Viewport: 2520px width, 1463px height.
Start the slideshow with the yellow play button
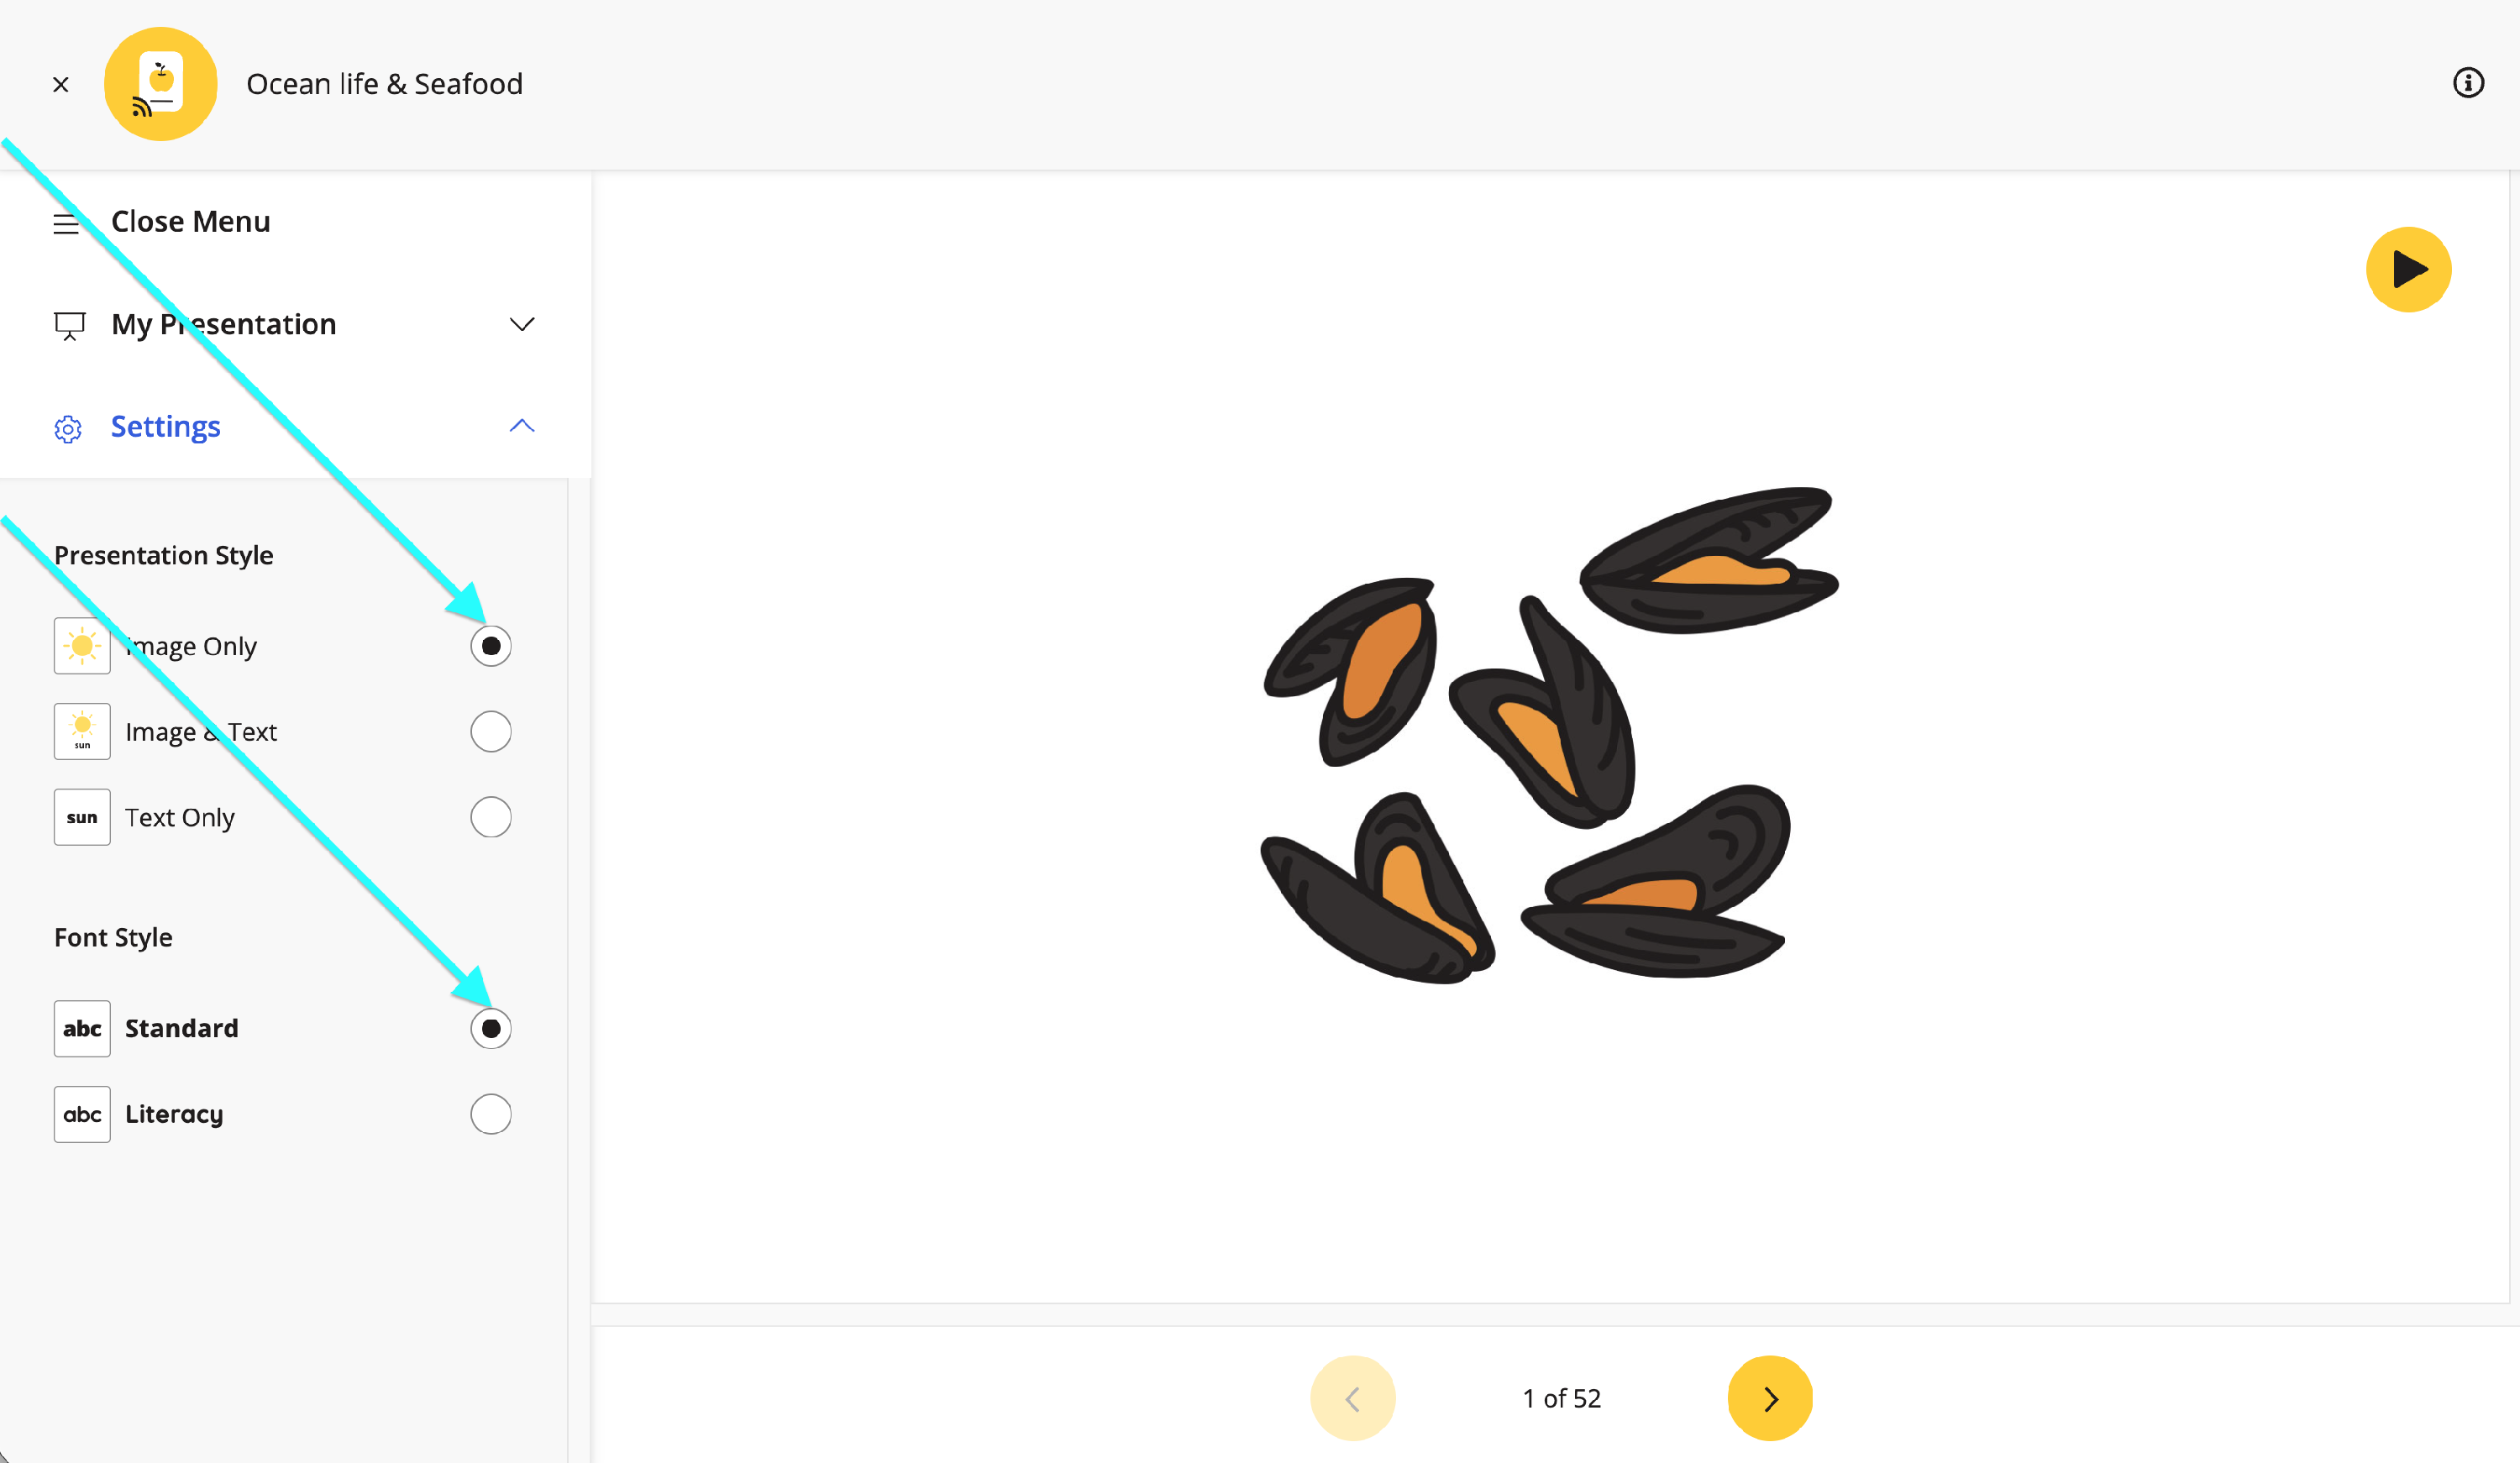[2408, 270]
